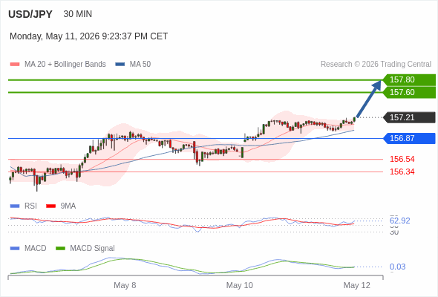Image resolution: width=438 pixels, height=297 pixels.
Task: Click the current price 157.21 label
Action: 409,117
